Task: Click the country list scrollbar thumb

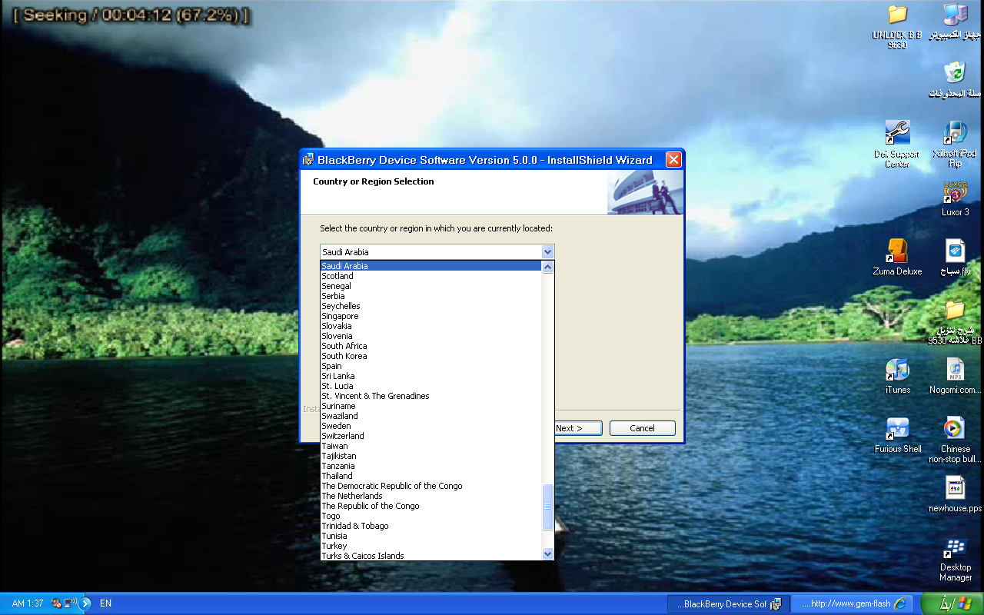Action: pos(547,507)
